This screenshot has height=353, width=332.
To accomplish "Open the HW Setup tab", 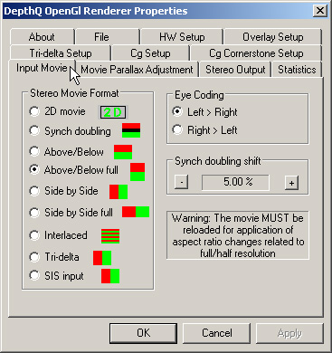I will 182,37.
